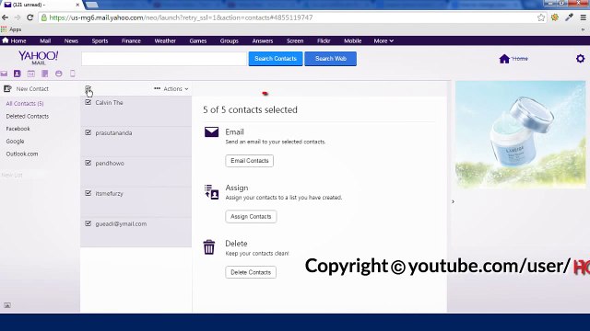Click the Search Web button
This screenshot has width=590, height=331.
(x=330, y=59)
